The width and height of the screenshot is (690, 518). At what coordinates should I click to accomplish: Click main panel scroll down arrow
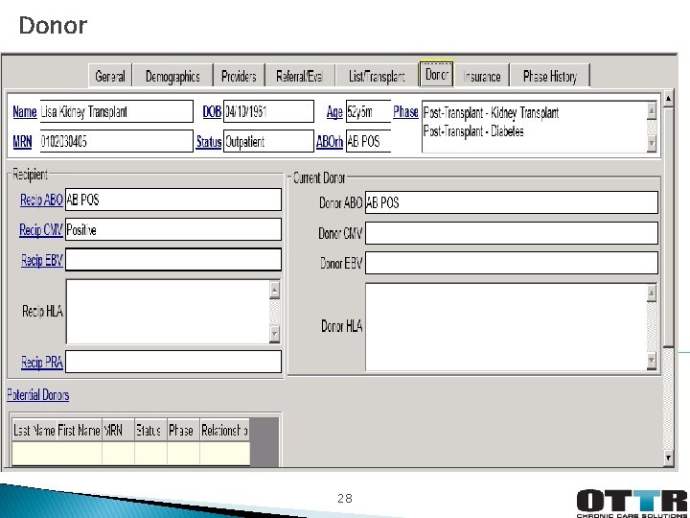point(668,459)
